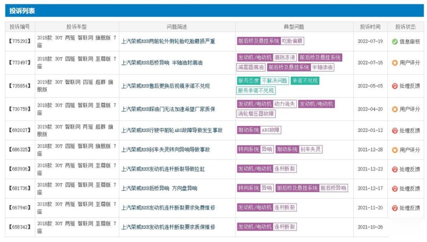Click complaint number 【658342】
Viewport: 427px width, 242px height.
coord(20,227)
